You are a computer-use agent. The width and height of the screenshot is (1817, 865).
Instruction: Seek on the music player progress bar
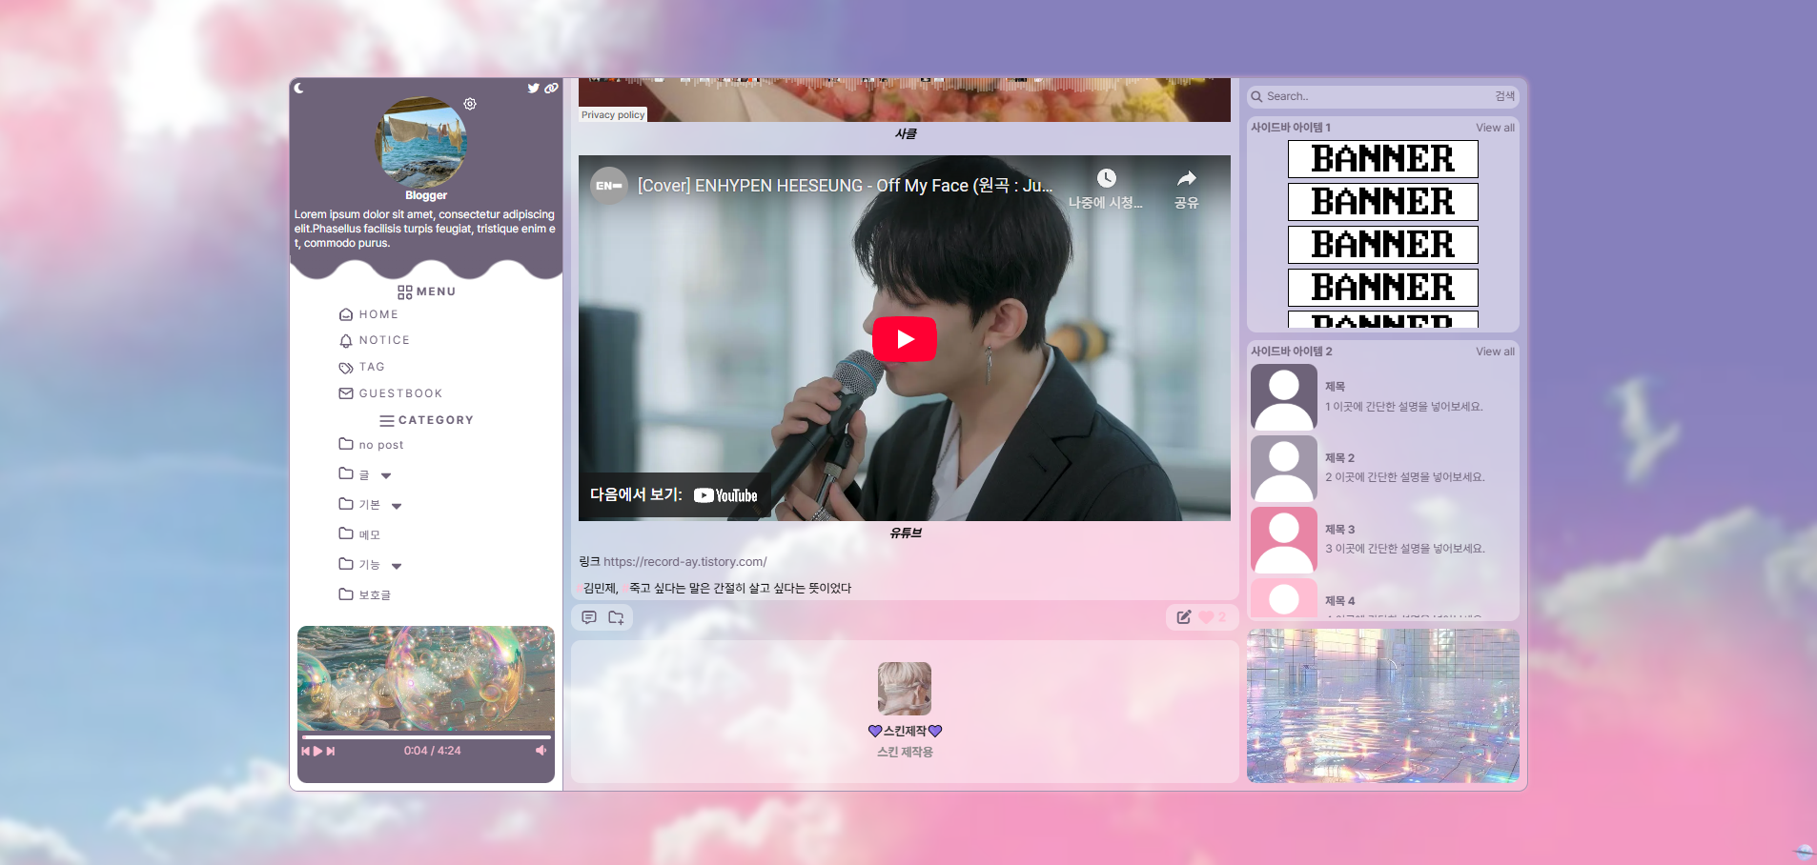pos(426,737)
